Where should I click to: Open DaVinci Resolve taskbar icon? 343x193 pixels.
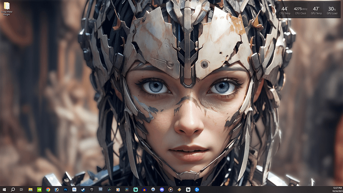tap(127, 190)
